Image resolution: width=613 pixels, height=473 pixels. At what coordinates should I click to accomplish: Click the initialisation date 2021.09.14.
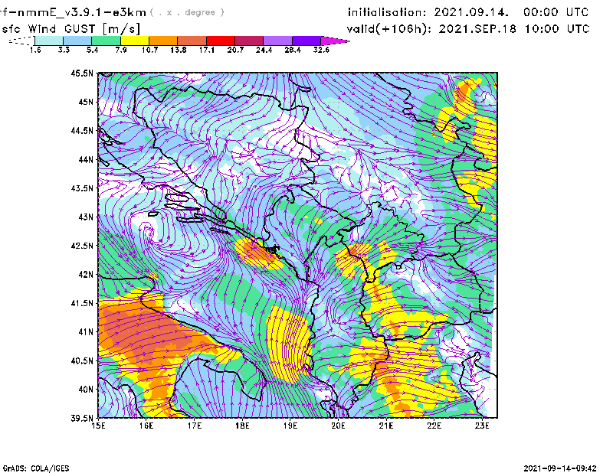pos(471,12)
